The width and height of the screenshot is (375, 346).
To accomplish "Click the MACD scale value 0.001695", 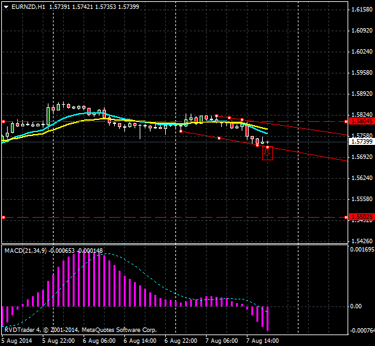I will [x=362, y=250].
